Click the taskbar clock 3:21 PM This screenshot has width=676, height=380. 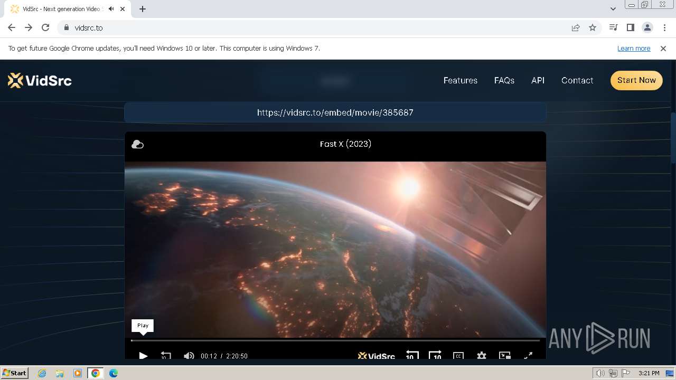(649, 373)
